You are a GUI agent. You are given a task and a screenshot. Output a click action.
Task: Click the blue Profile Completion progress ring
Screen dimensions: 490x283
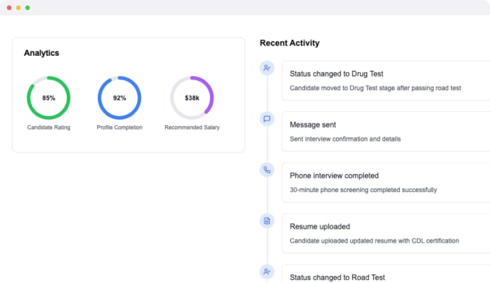point(119,98)
